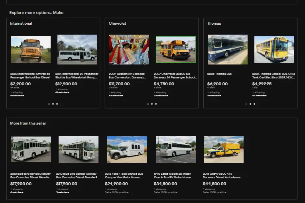
Task: Click the 'Explore more options: Make' heading
Action: click(x=36, y=13)
